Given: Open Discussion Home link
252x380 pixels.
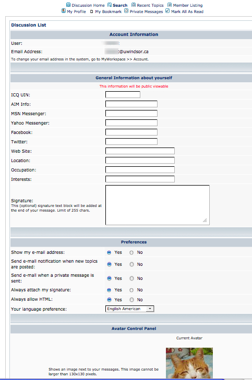Looking at the screenshot, I should point(88,5).
